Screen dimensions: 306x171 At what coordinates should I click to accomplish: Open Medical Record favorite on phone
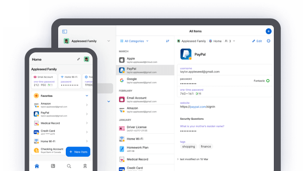click(x=61, y=123)
